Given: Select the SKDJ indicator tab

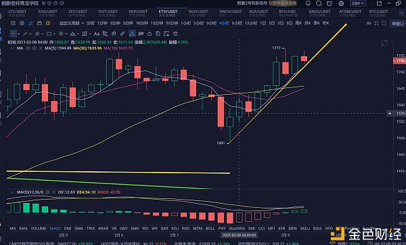Looking at the screenshot, I should (x=305, y=229).
